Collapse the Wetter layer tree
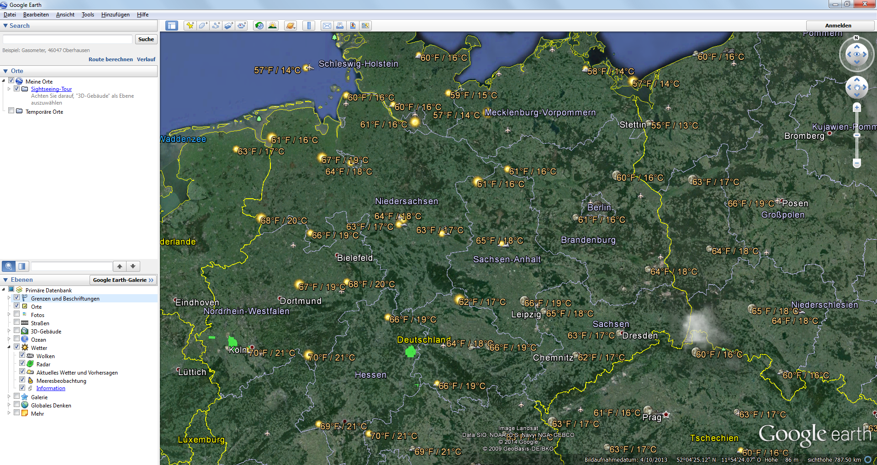 9,347
